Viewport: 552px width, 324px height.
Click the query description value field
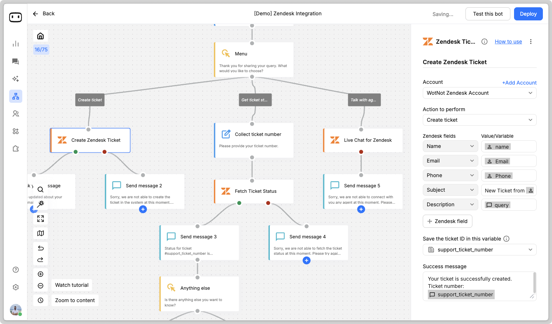click(x=509, y=204)
